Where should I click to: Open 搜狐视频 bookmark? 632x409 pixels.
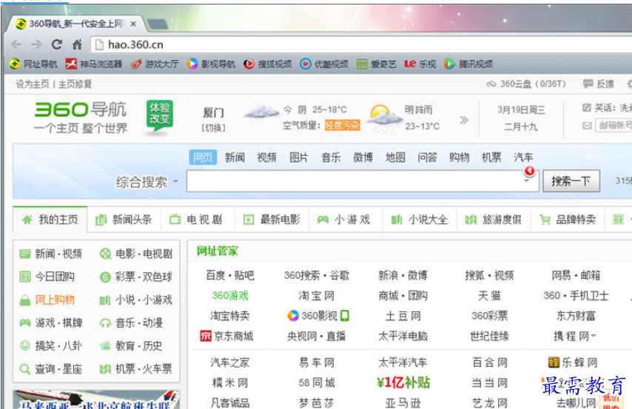pyautogui.click(x=268, y=64)
